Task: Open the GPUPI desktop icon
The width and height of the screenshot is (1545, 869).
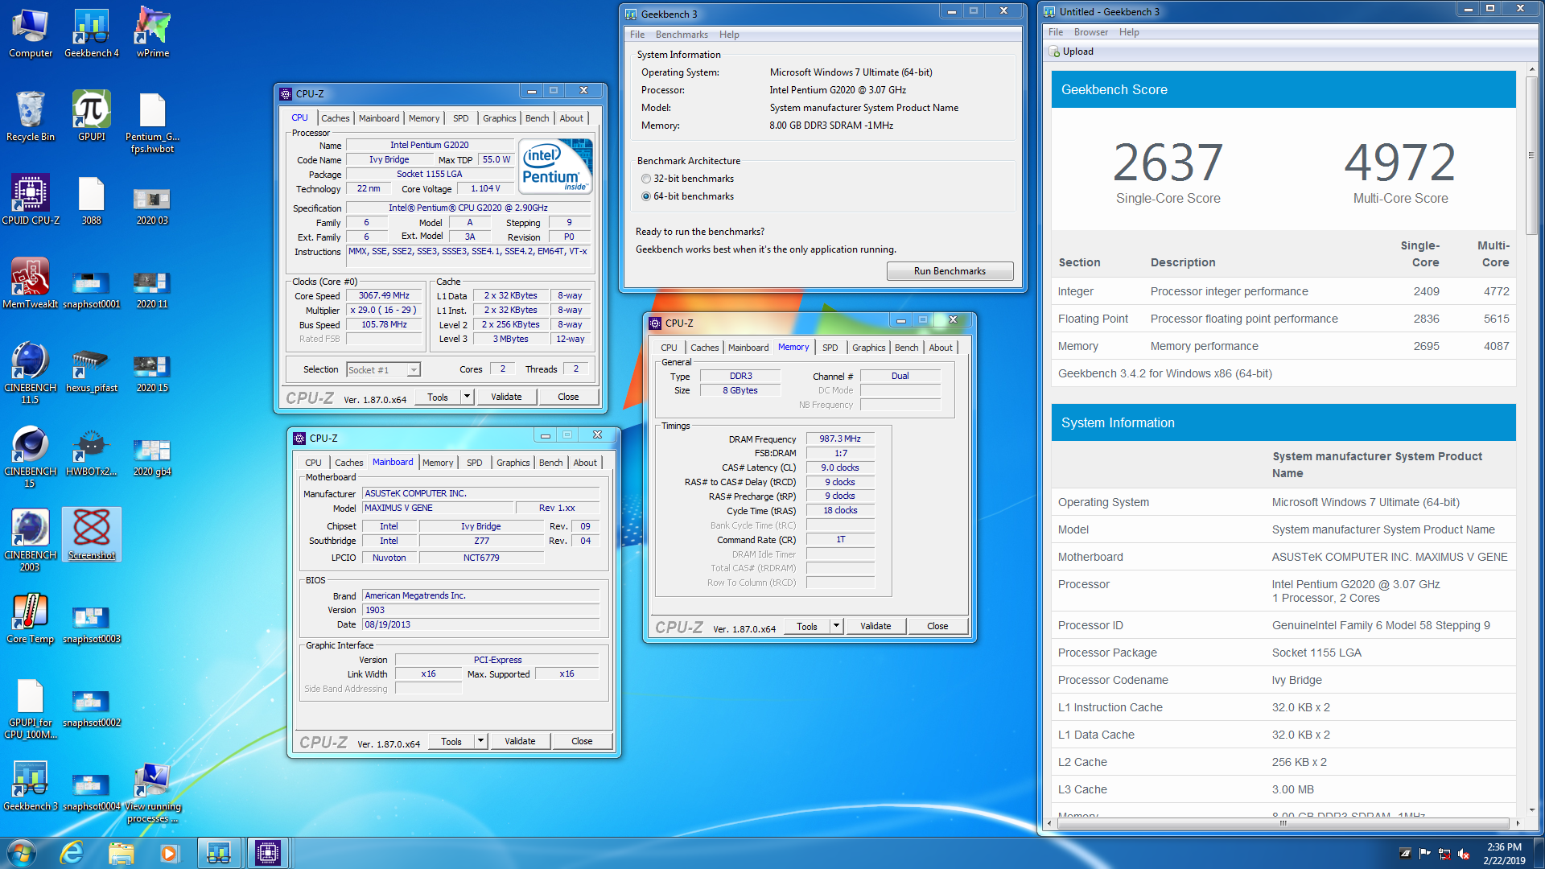Action: (x=92, y=117)
